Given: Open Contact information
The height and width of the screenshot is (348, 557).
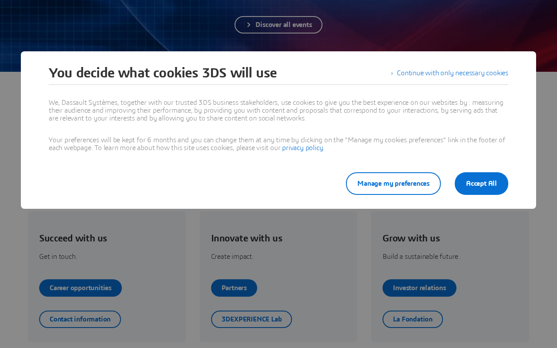Looking at the screenshot, I should tap(80, 319).
